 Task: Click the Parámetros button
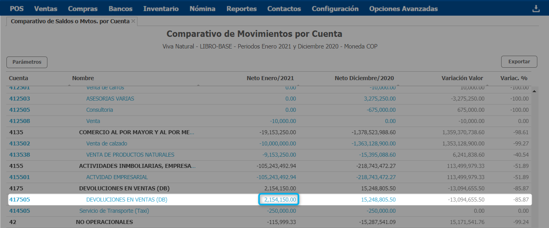coord(27,62)
